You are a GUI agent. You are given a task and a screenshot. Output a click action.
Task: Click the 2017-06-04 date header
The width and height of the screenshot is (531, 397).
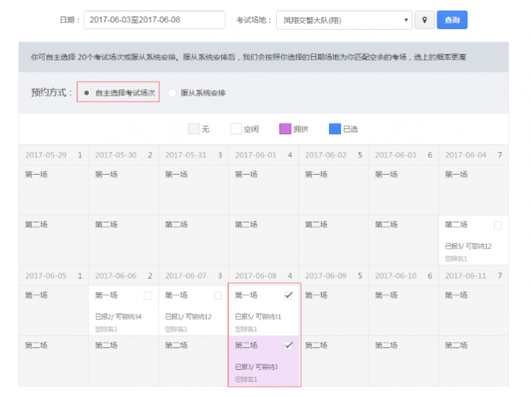coord(465,155)
